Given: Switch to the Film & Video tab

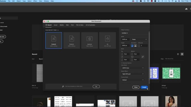Looking at the screenshot, I should (x=80, y=25).
